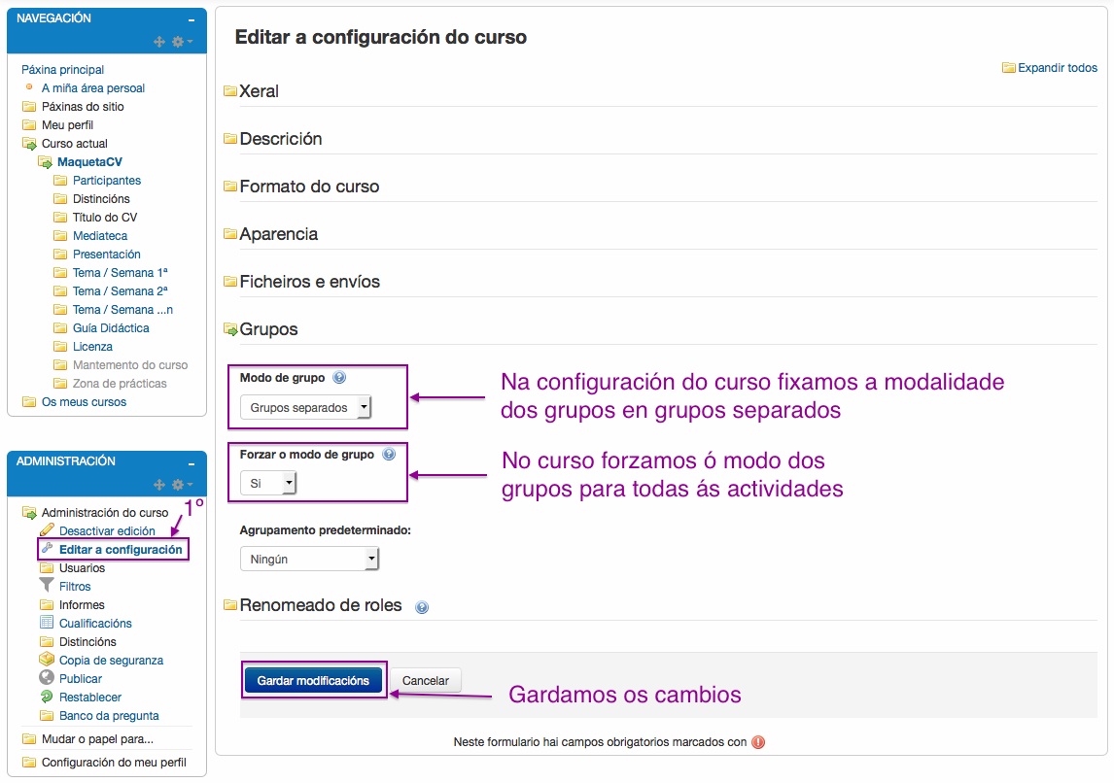The image size is (1114, 783).
Task: Open the Forzar o modo de grupo dropdown
Action: pos(267,483)
